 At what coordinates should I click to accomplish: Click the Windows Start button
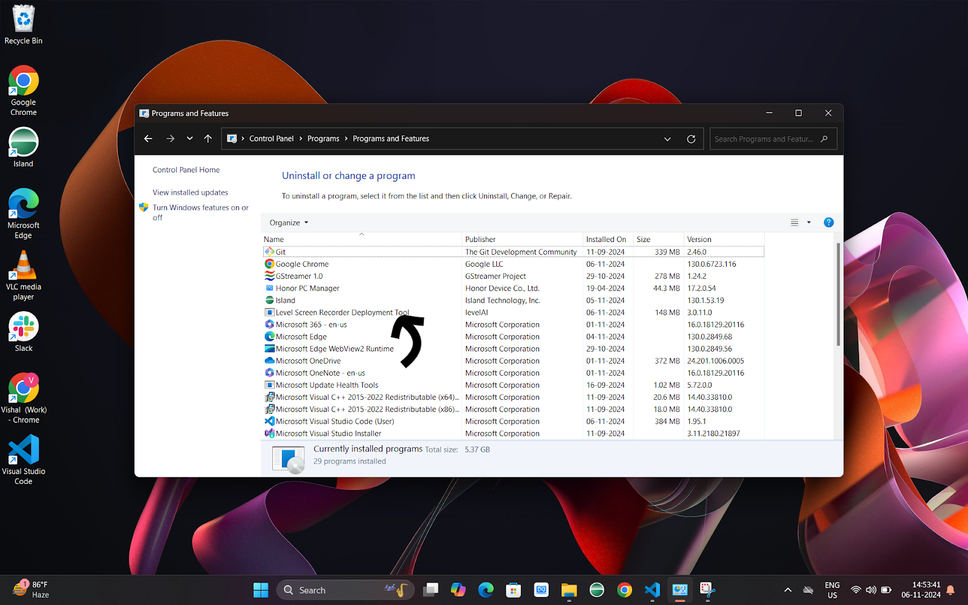click(261, 590)
